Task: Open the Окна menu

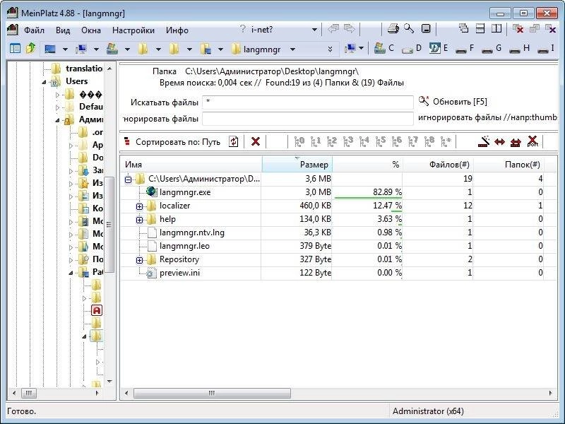Action: pos(91,30)
